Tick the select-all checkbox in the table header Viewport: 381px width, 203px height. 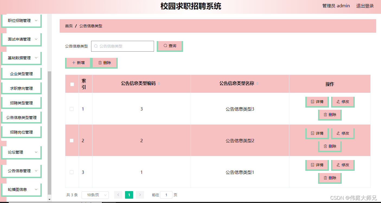tap(72, 84)
